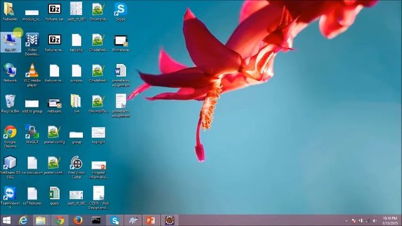Select the Primefaces video file icon

121,43
